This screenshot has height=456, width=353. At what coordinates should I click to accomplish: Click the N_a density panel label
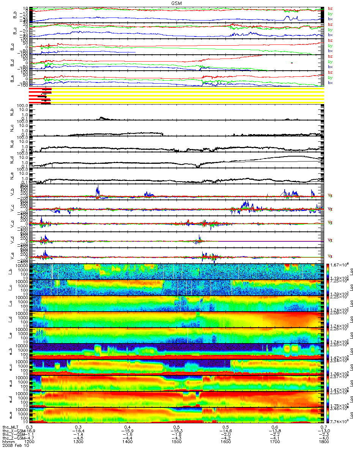(x=13, y=144)
